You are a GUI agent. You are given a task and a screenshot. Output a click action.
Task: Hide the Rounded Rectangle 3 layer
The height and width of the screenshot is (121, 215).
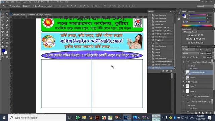tap(183, 73)
